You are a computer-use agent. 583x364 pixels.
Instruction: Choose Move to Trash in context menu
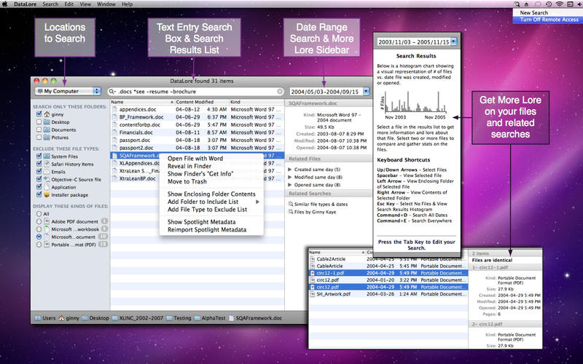tap(211, 181)
